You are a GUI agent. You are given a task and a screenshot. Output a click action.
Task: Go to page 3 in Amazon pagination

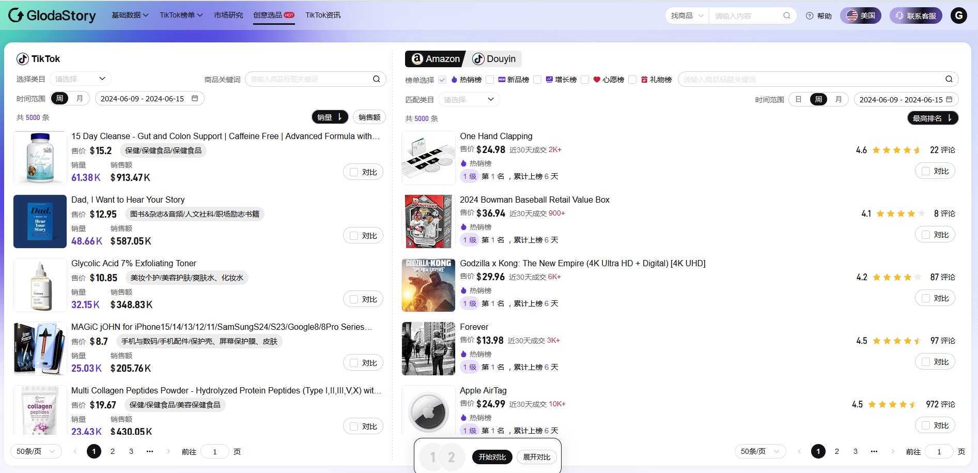click(x=856, y=451)
